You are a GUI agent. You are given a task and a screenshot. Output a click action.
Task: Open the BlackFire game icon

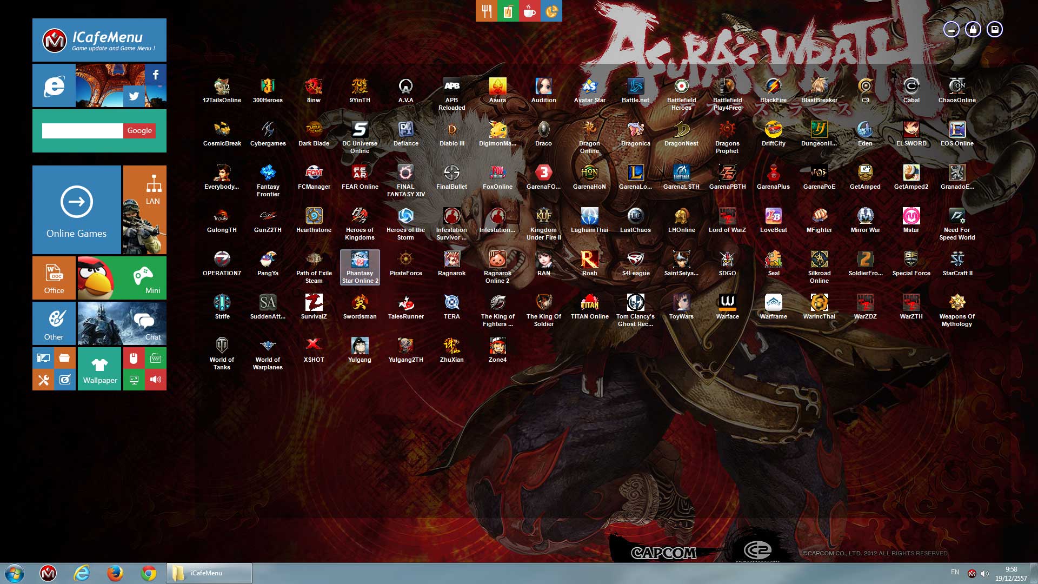click(x=773, y=90)
